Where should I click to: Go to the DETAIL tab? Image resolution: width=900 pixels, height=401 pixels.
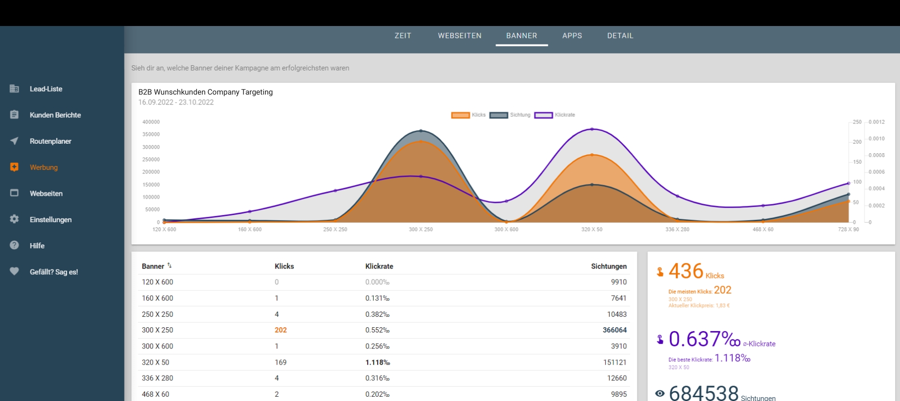point(620,35)
